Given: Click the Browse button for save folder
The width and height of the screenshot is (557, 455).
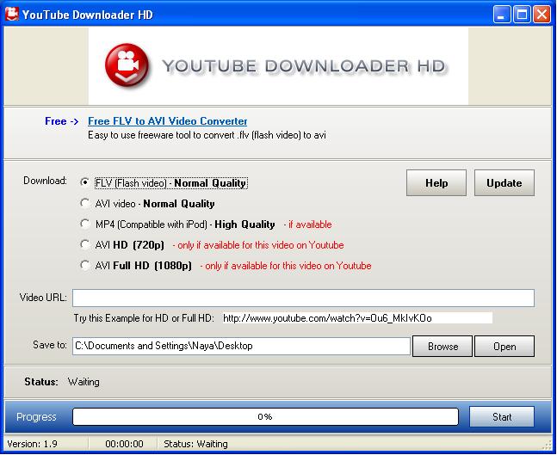Looking at the screenshot, I should [443, 346].
